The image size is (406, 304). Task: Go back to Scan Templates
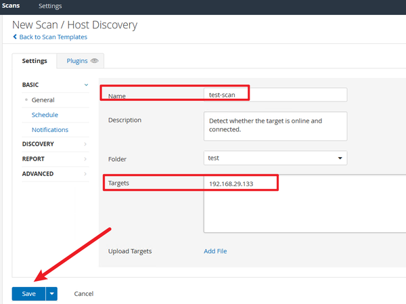point(53,37)
